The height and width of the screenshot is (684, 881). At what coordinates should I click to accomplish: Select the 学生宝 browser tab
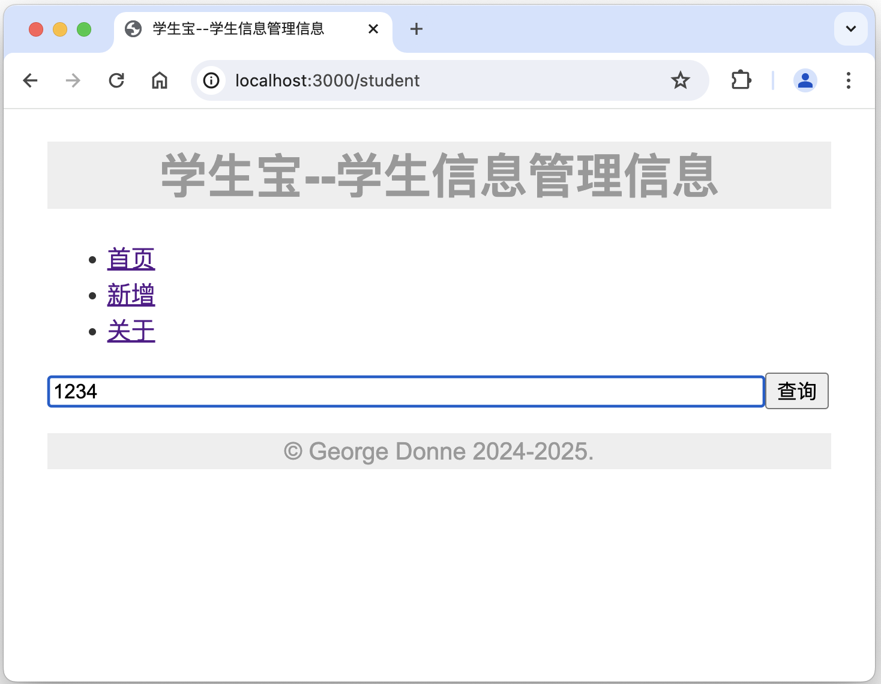click(x=239, y=29)
